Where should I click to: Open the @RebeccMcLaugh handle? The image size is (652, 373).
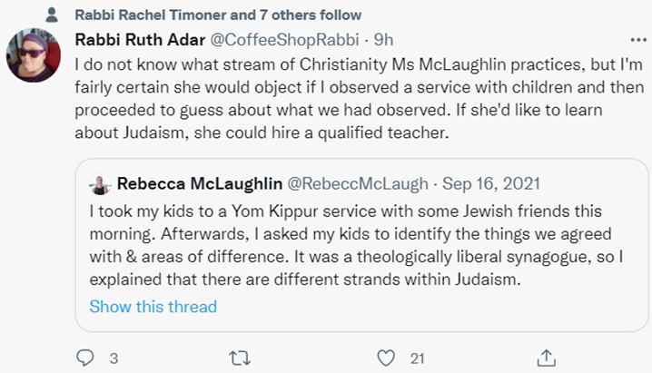point(358,183)
